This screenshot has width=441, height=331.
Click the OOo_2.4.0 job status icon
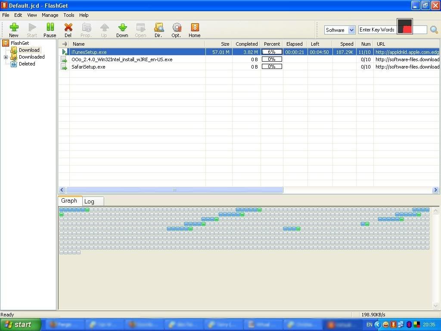(x=64, y=59)
